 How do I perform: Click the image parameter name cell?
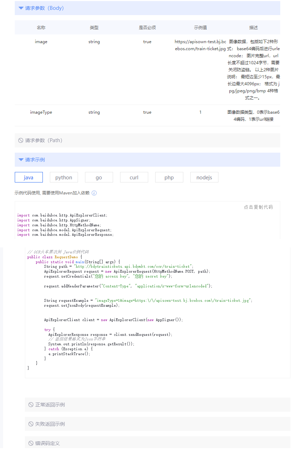click(x=41, y=42)
